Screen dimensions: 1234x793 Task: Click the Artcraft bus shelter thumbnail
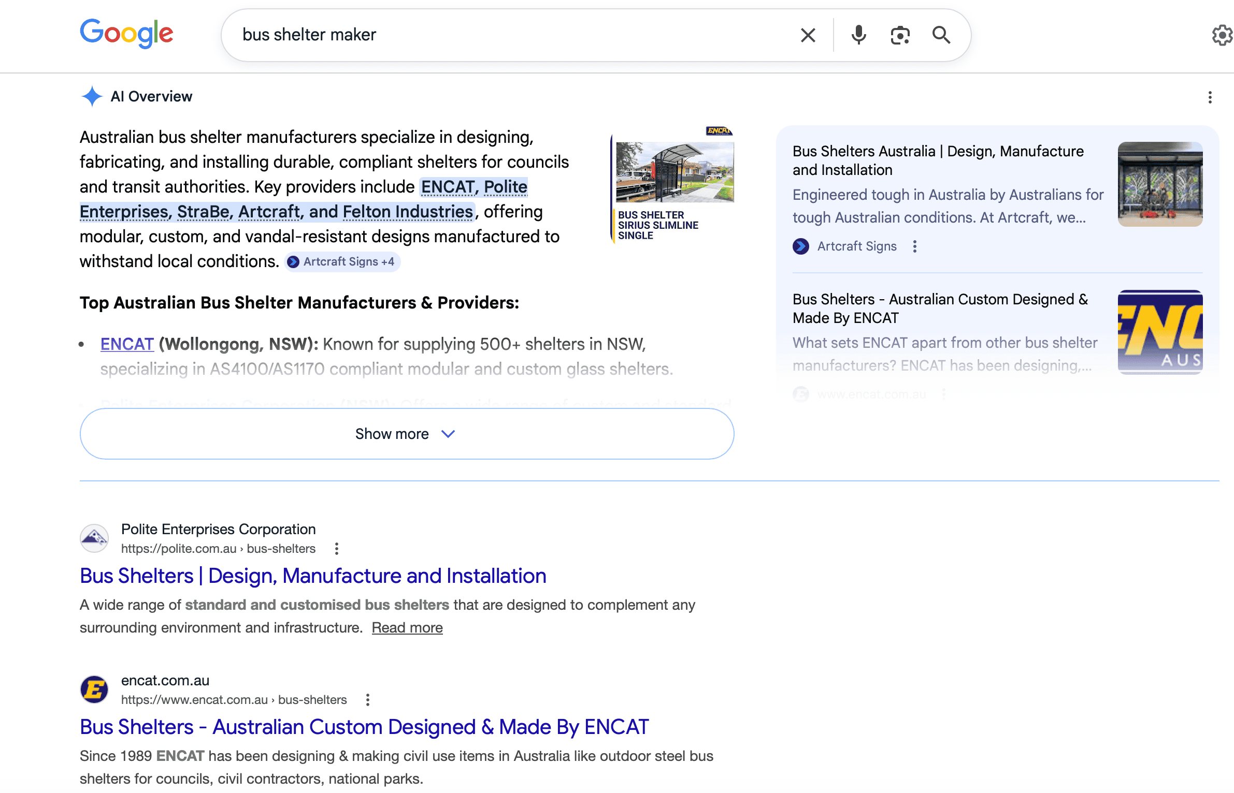[1160, 184]
